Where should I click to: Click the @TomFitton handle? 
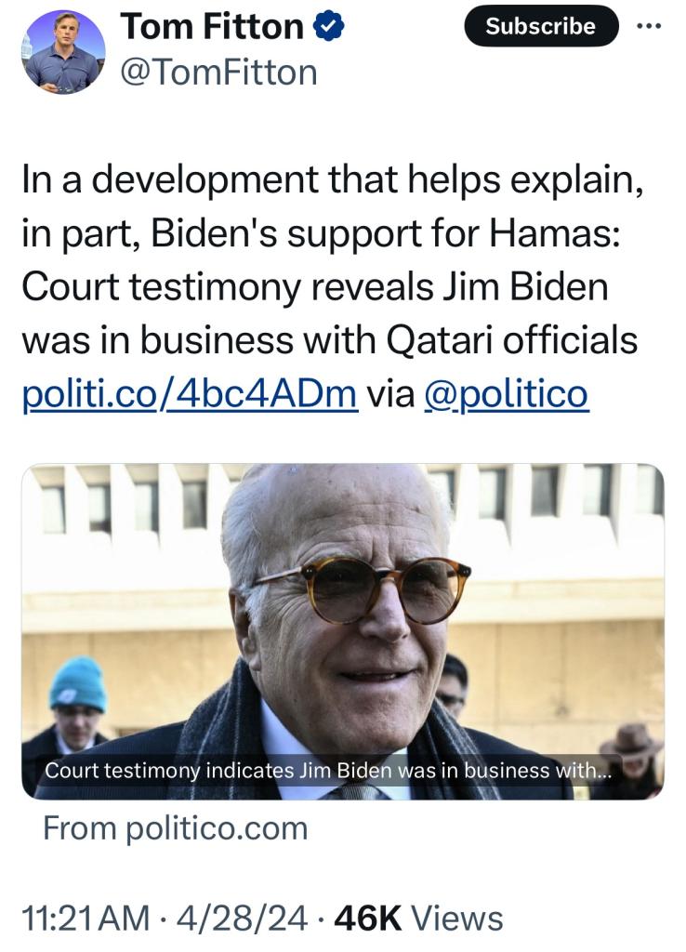tap(219, 72)
